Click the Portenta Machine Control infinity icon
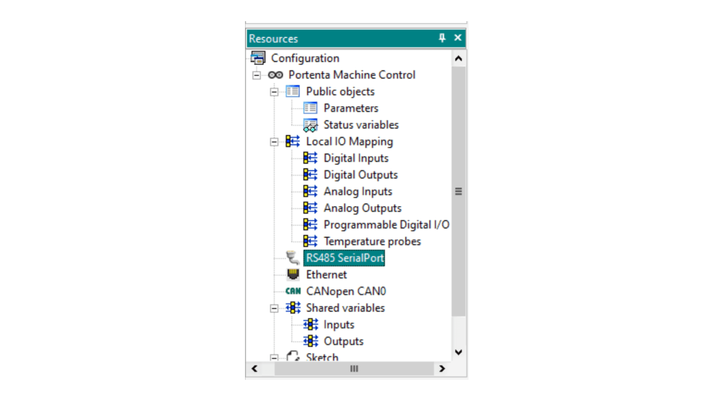 [x=276, y=75]
